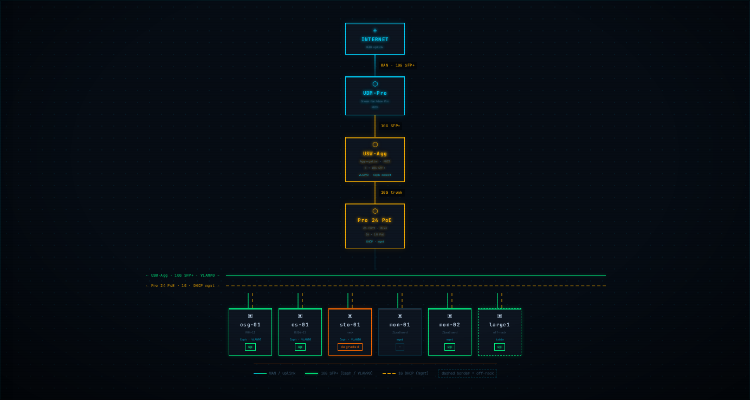750x400 pixels.
Task: Click 'Ceph · VLAN90' on the csg-01 card
Action: click(250, 339)
